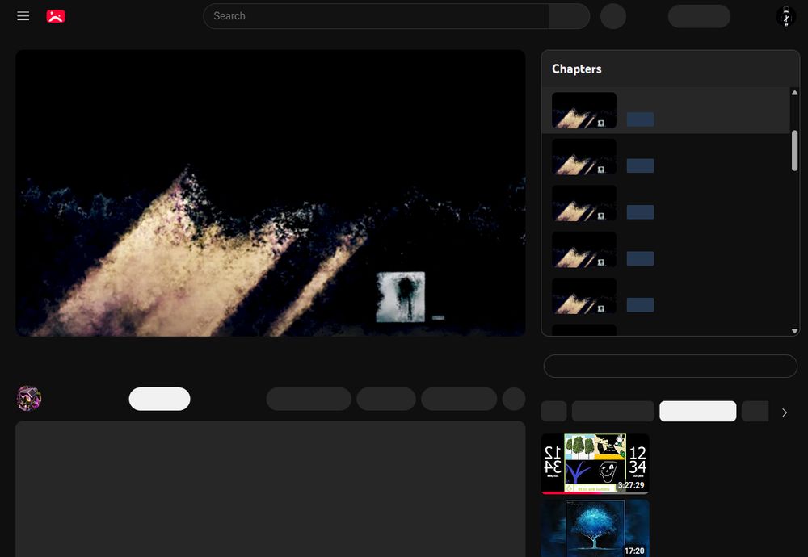Screen dimensions: 808x557
Task: Open the mini thumbnail overlay inside the player
Action: click(x=400, y=297)
